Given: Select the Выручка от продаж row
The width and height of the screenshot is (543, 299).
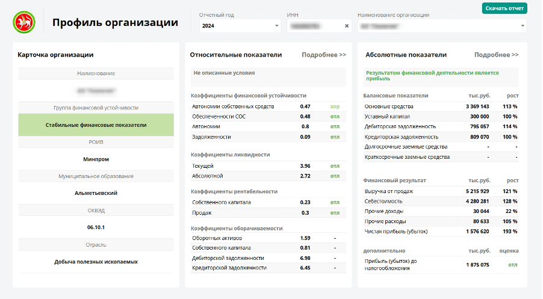Looking at the screenshot, I should click(441, 191).
